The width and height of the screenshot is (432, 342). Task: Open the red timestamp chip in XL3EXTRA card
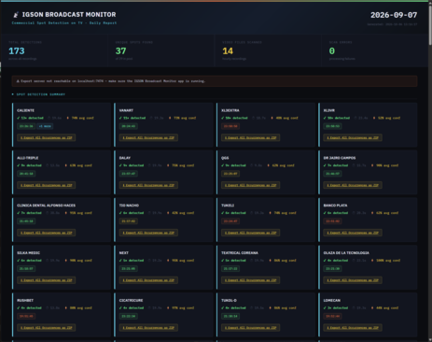point(230,126)
